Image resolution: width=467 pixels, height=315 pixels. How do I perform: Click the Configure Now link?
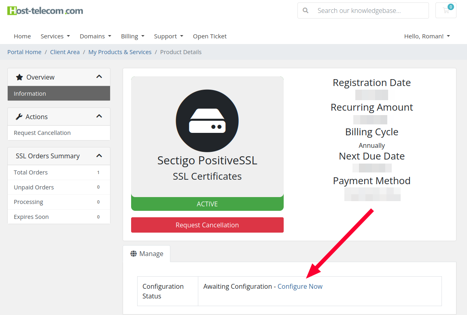300,286
